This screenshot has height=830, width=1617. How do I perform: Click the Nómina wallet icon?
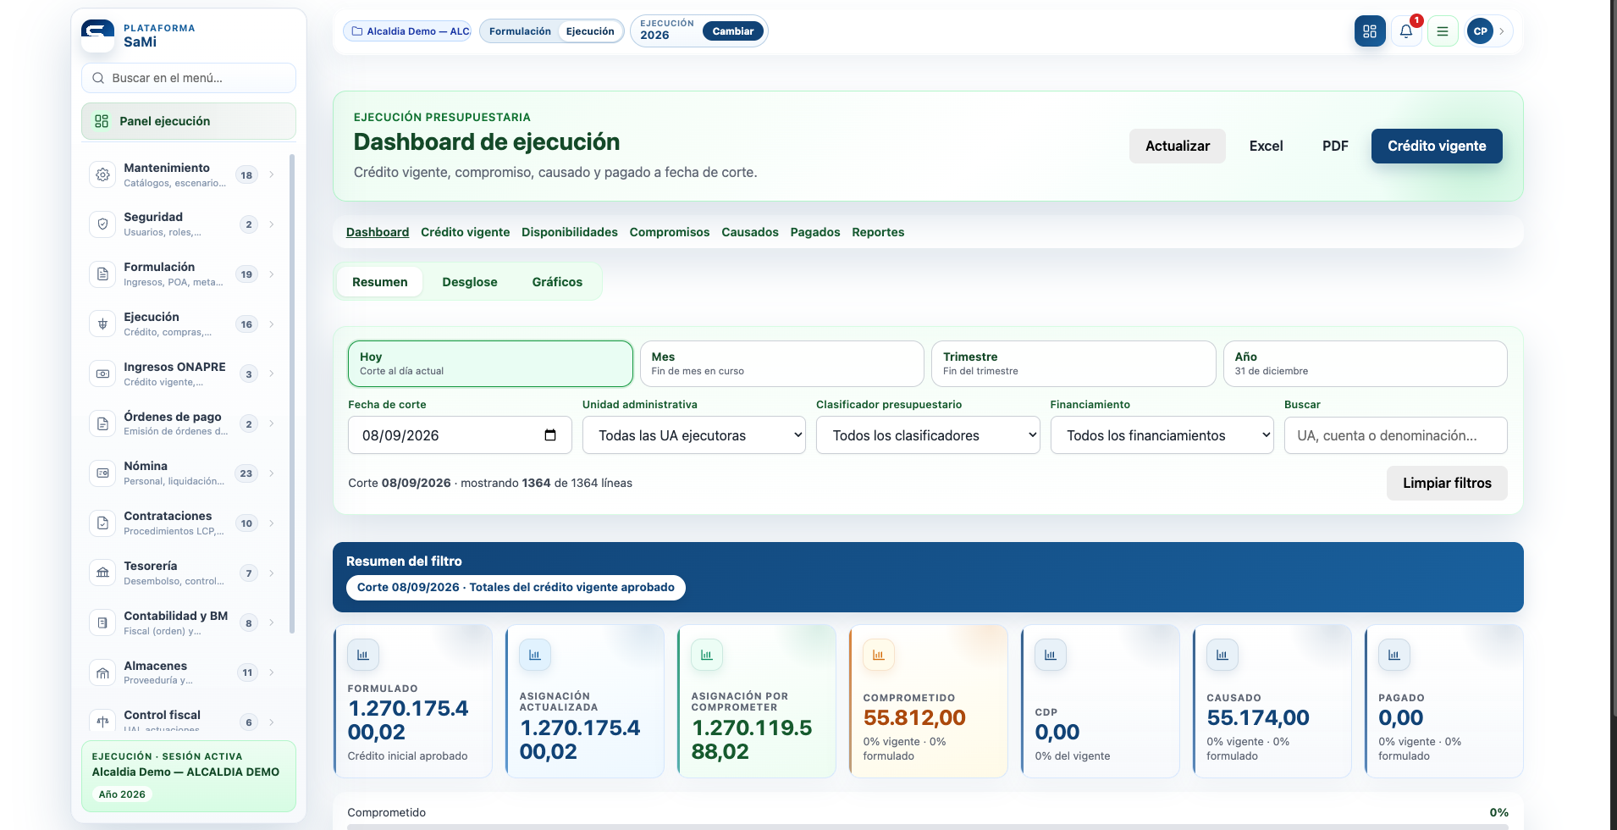[x=102, y=473]
